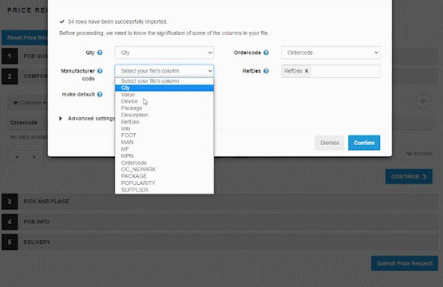The height and width of the screenshot is (287, 443).
Task: Open the Manufacturer code help icon
Action: click(x=100, y=71)
